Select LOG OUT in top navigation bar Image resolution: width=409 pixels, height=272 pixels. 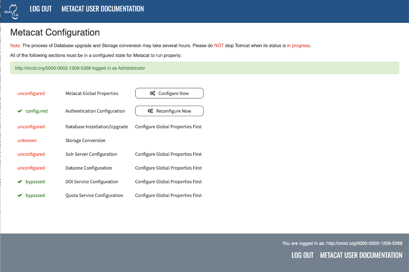[x=41, y=9]
